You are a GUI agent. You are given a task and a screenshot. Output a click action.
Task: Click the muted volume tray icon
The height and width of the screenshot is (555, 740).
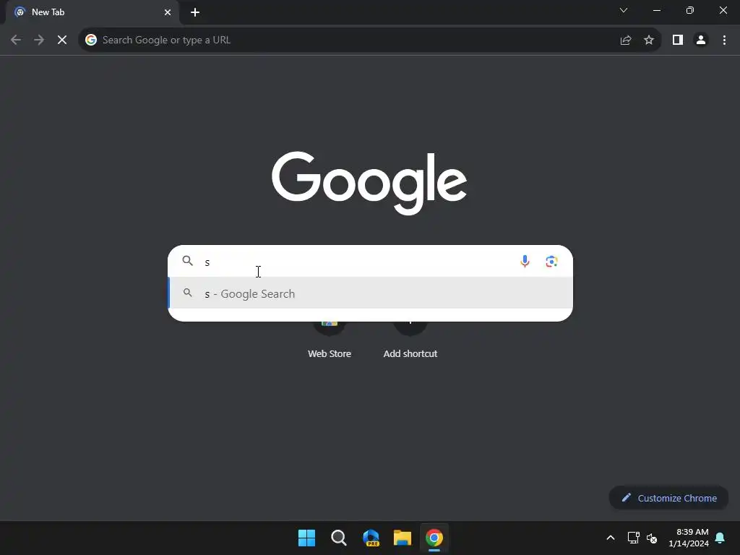[652, 538]
